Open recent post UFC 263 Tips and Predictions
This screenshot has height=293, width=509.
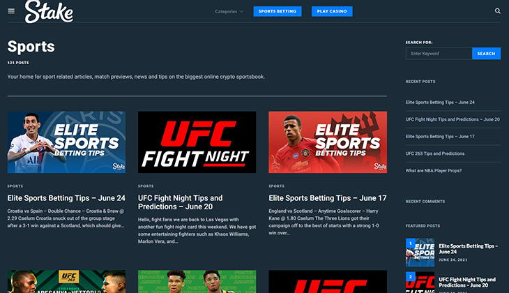click(434, 153)
